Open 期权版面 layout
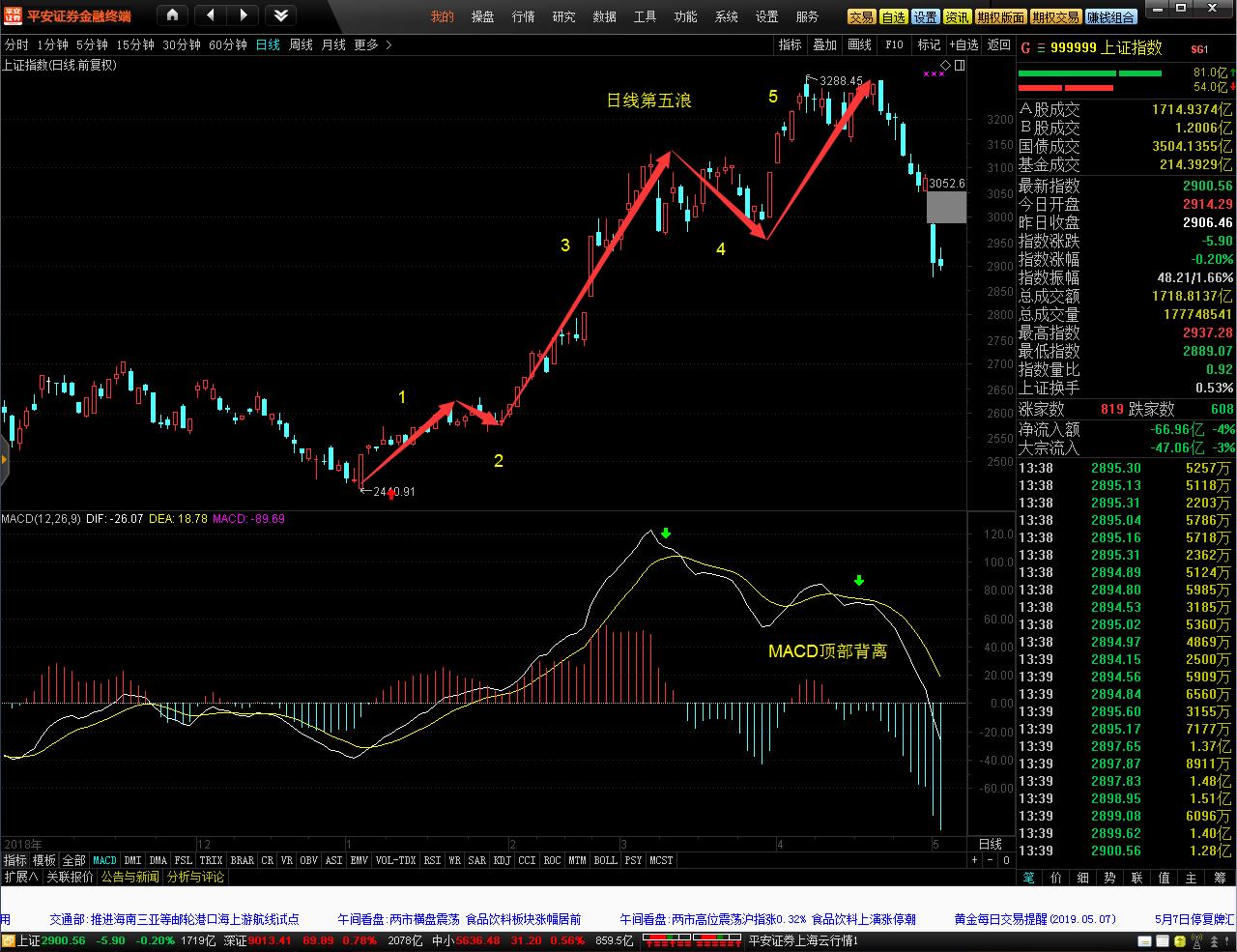The height and width of the screenshot is (952, 1237). [1000, 16]
